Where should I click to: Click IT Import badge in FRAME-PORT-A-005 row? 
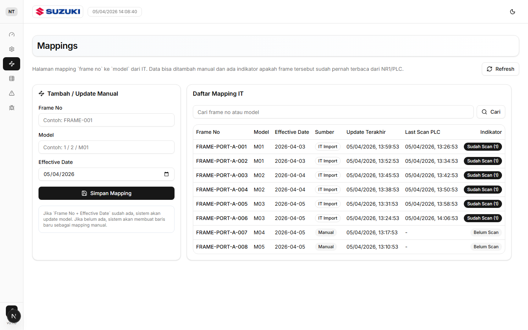click(328, 204)
